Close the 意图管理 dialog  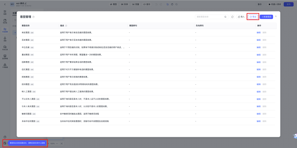(276, 16)
